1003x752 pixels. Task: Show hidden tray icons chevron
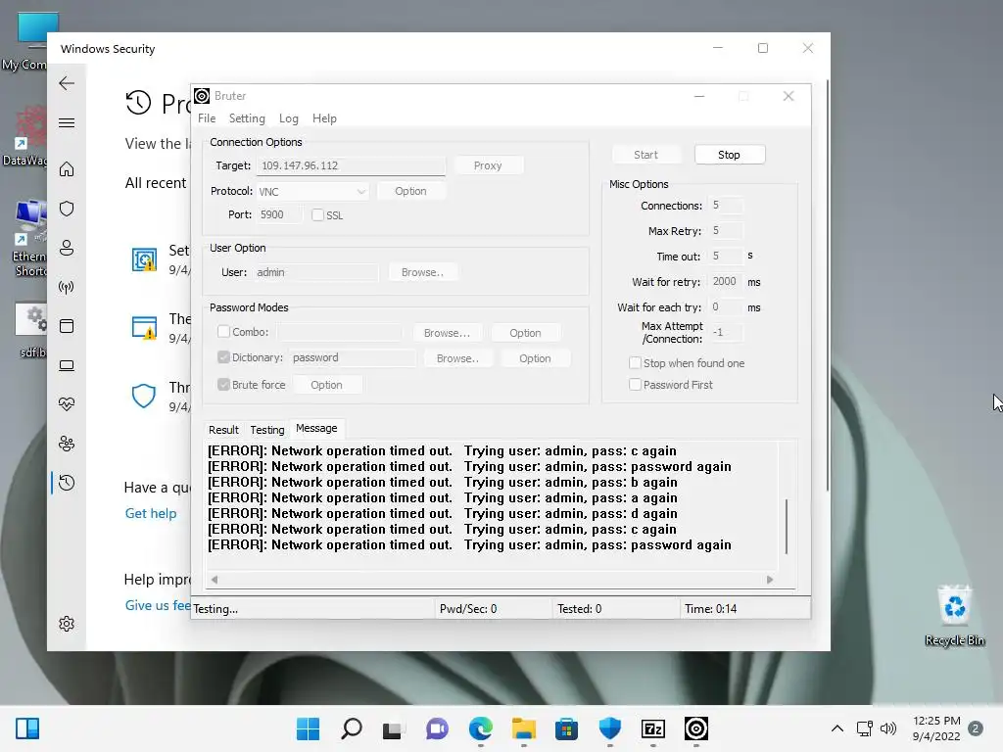point(836,728)
